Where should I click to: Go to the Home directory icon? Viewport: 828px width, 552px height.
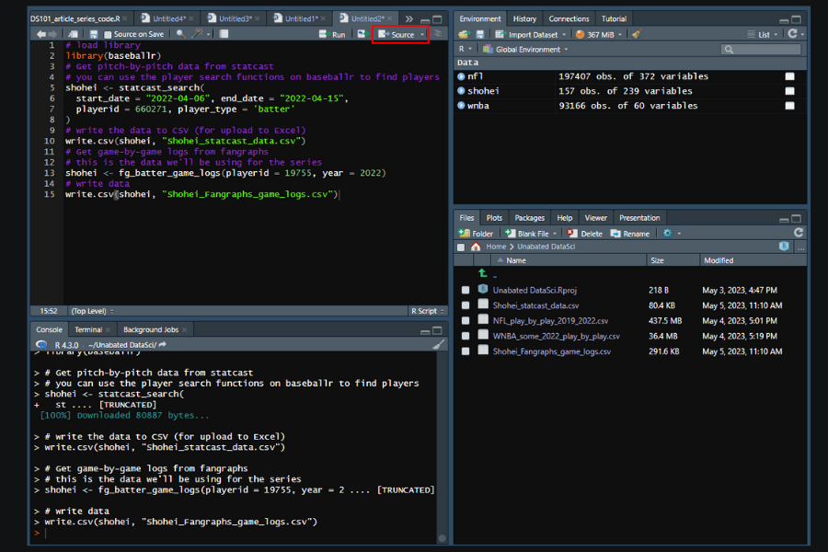476,247
